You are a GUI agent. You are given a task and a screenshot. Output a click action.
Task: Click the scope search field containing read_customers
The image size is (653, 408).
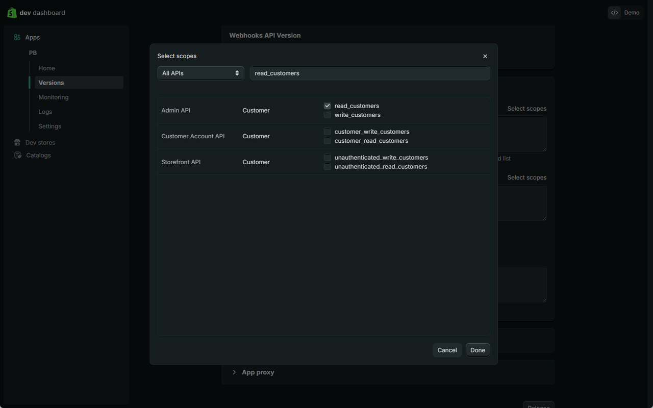pos(370,73)
